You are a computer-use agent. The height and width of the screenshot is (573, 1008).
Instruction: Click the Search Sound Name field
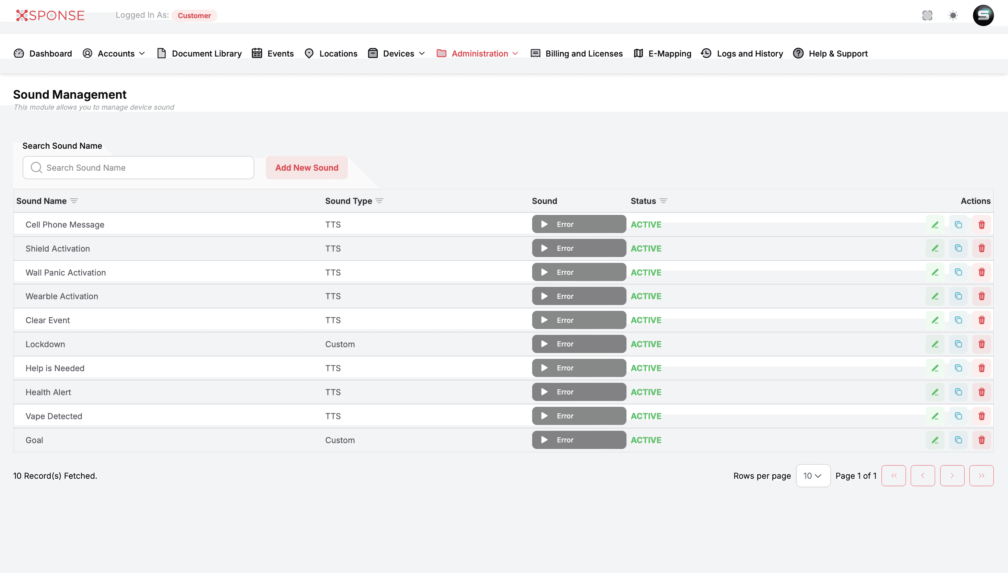[x=138, y=168]
